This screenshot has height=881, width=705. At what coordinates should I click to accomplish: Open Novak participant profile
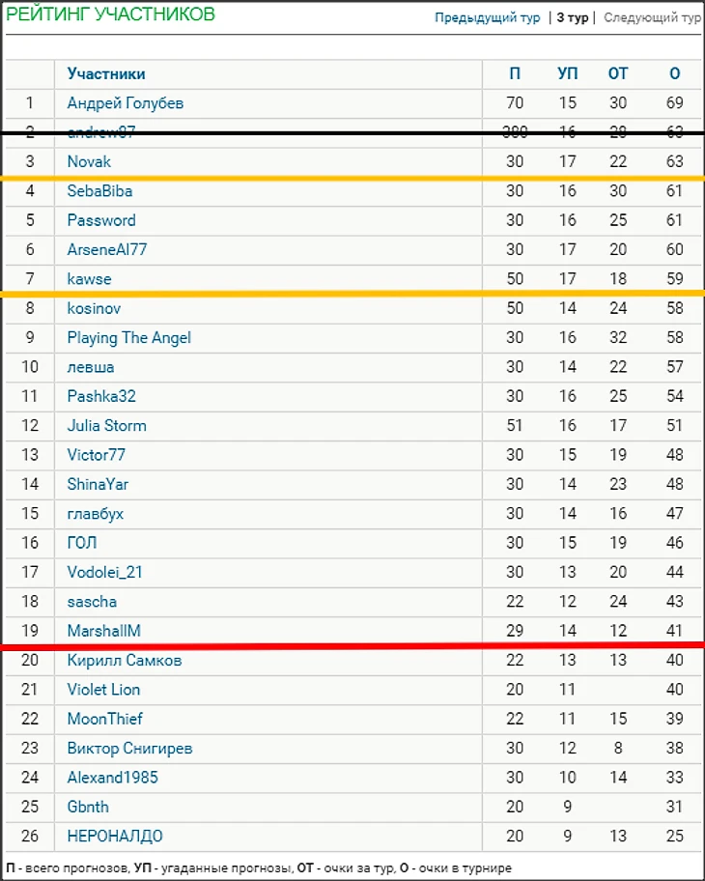pyautogui.click(x=89, y=161)
